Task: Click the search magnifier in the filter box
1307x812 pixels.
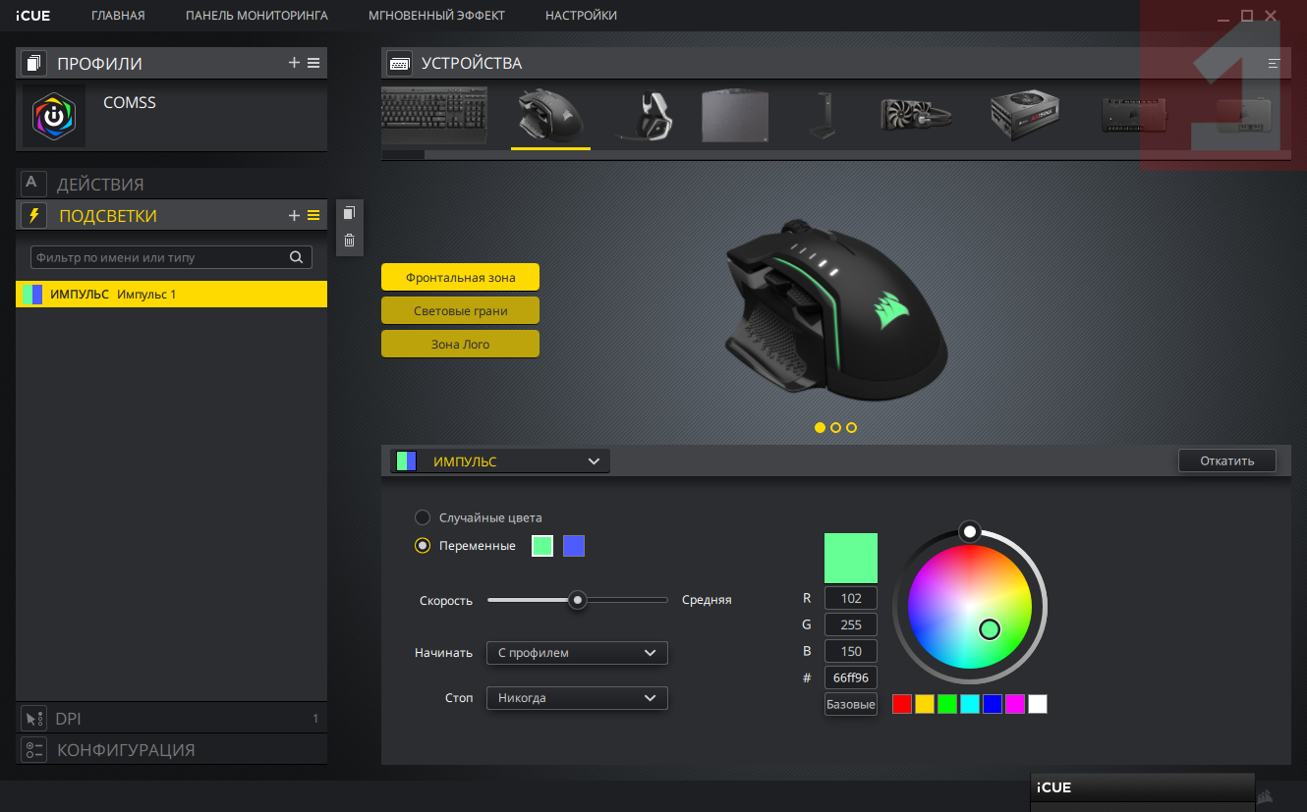Action: click(296, 257)
